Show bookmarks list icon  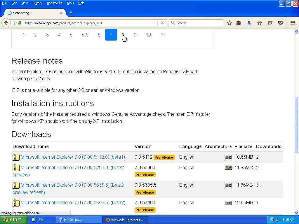click(239, 23)
